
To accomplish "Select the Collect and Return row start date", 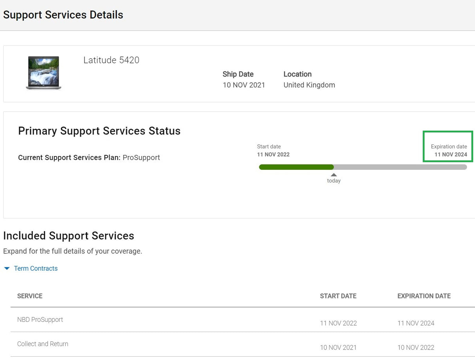I will tap(338, 347).
